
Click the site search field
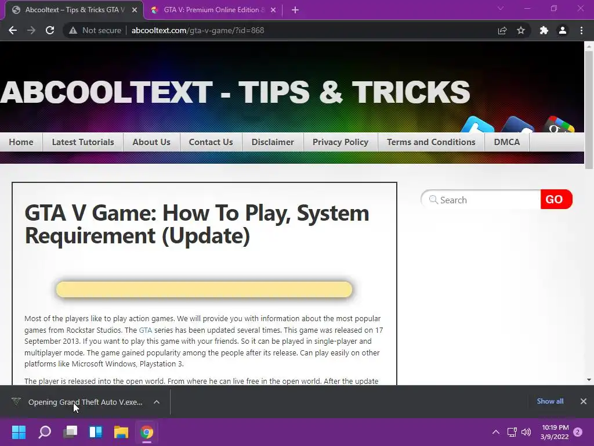coord(481,200)
